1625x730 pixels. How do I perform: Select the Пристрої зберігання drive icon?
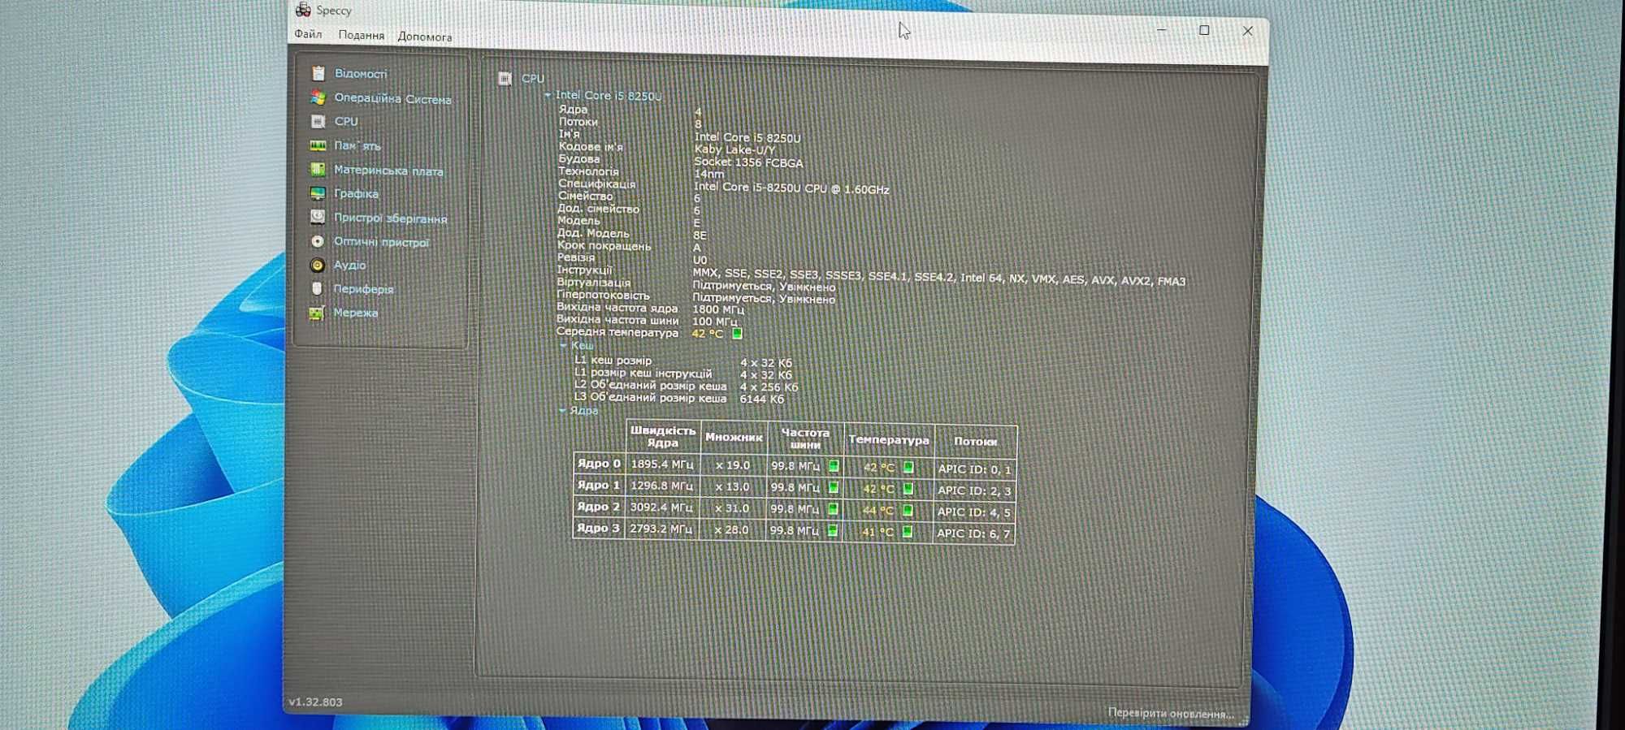318,217
